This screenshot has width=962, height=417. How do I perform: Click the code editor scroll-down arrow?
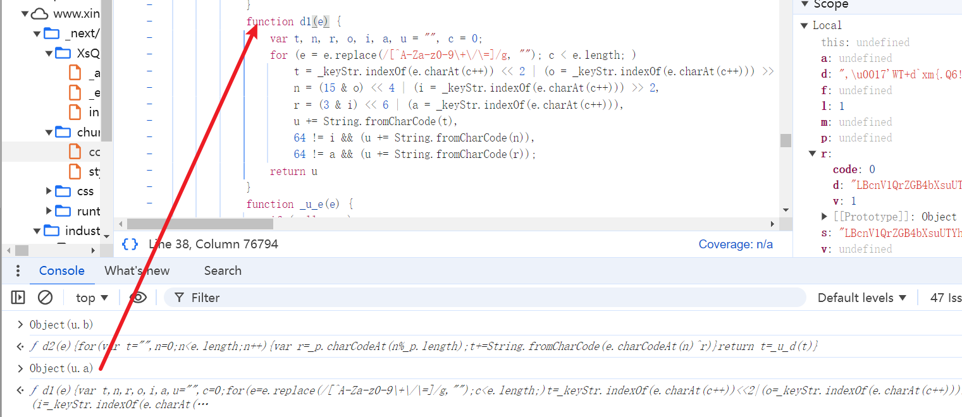point(785,210)
